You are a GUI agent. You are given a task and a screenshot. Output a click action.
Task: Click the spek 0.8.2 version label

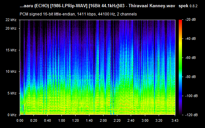(x=188, y=6)
